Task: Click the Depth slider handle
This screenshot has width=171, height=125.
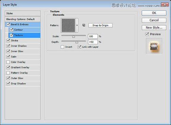Action: (x=77, y=42)
